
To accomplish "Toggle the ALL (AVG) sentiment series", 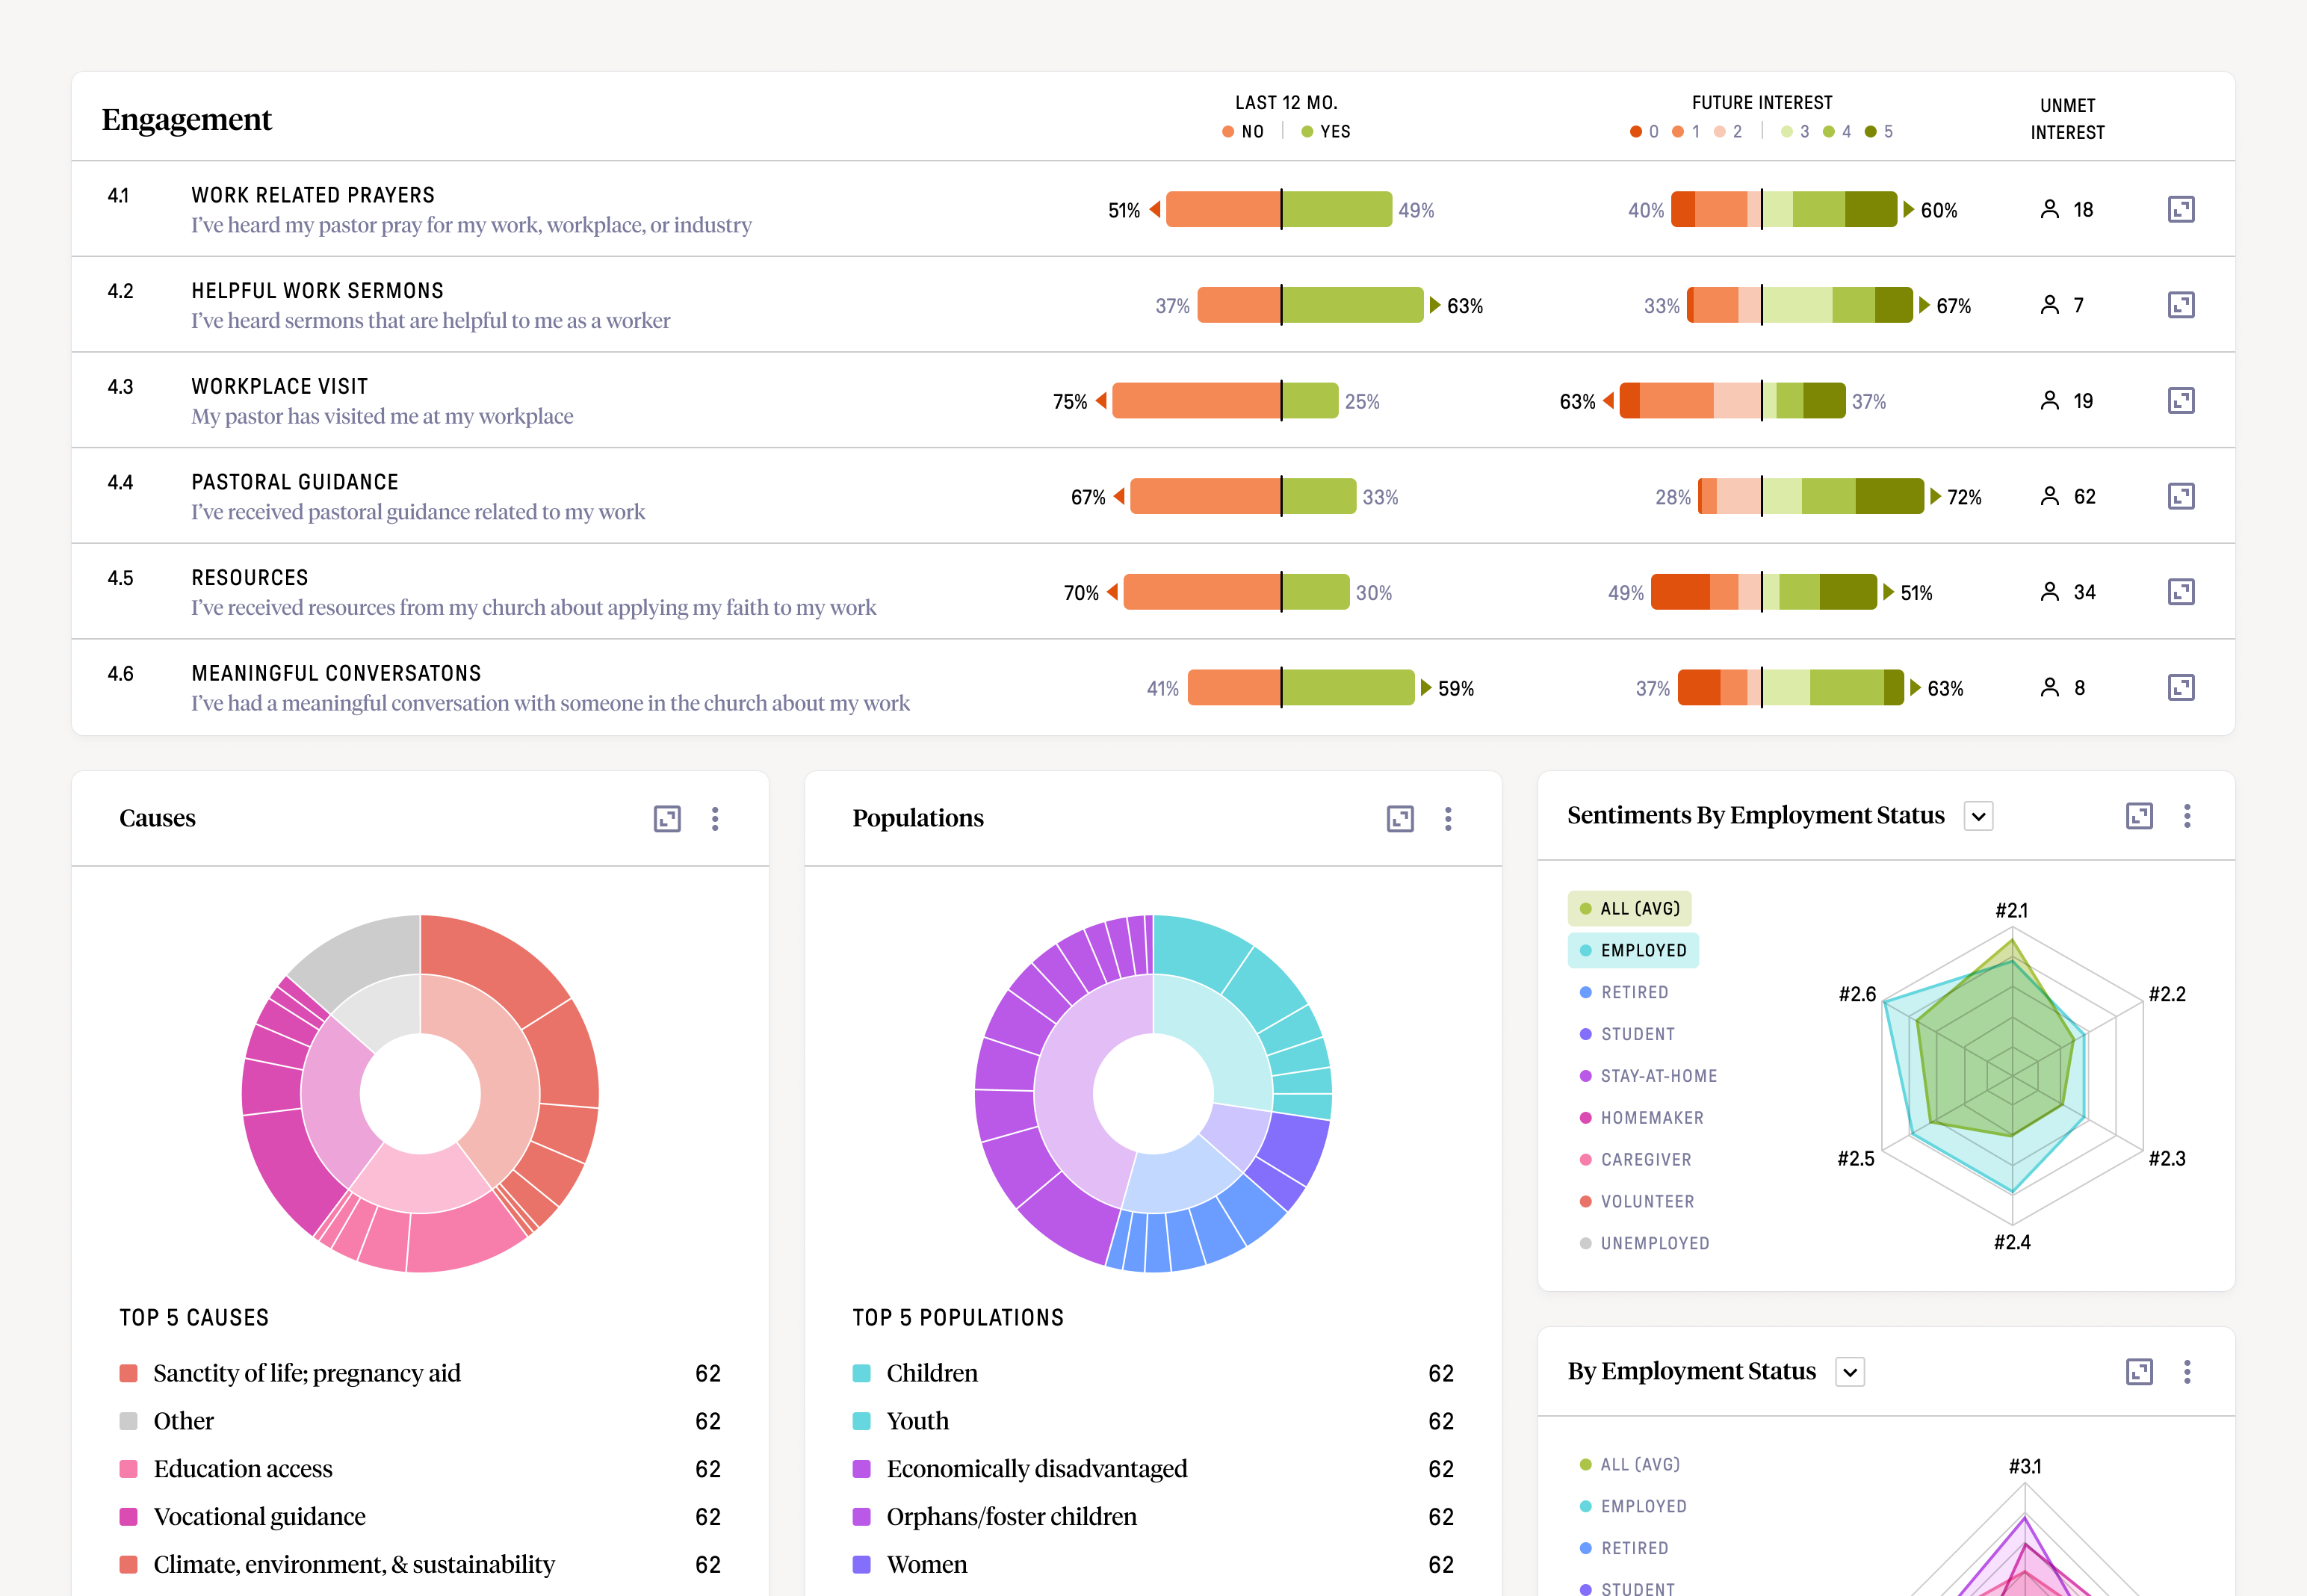I will tap(1629, 908).
